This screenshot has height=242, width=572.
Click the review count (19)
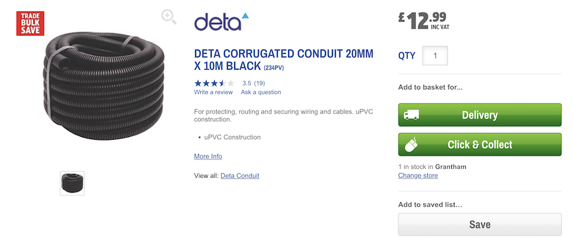pos(259,83)
